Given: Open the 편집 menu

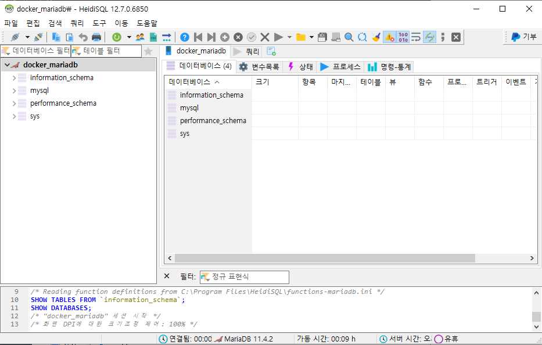Looking at the screenshot, I should click(33, 23).
